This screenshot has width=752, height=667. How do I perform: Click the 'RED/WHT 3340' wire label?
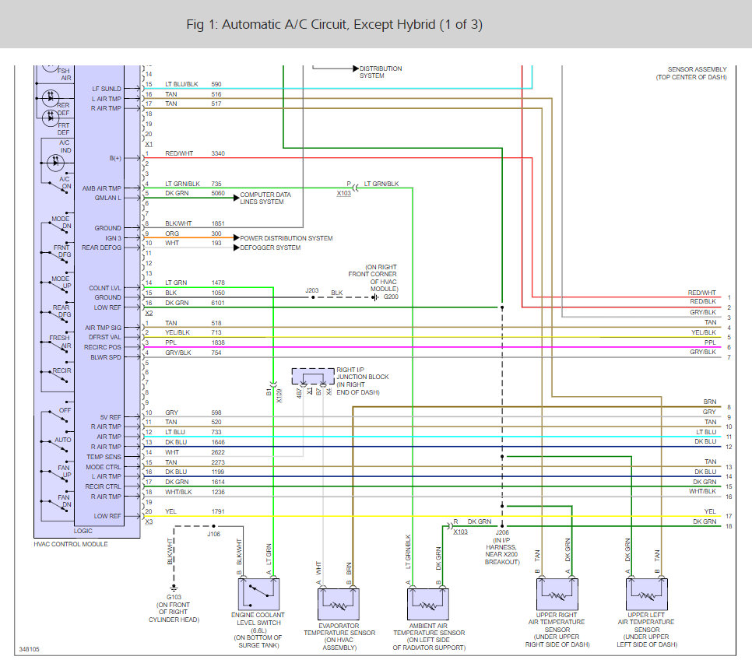pyautogui.click(x=195, y=153)
